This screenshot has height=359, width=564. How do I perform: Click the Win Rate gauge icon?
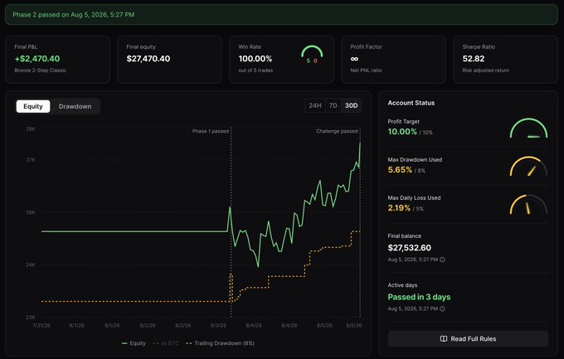click(312, 55)
